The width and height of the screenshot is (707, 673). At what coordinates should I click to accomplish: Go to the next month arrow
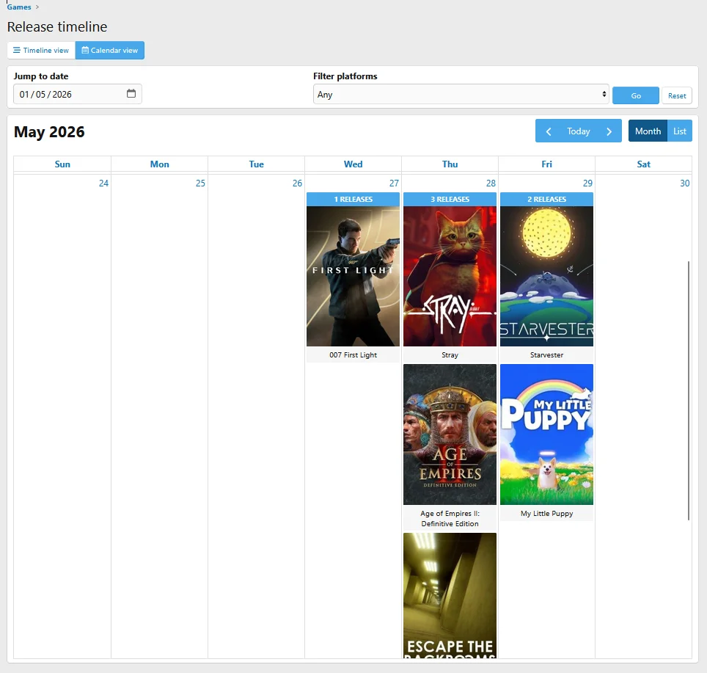click(609, 131)
